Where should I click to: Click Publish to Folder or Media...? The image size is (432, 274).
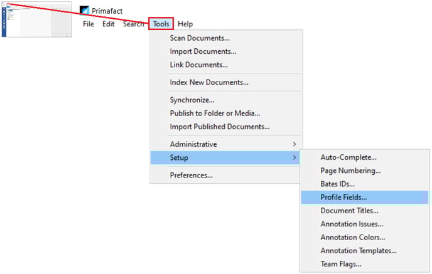click(x=226, y=113)
